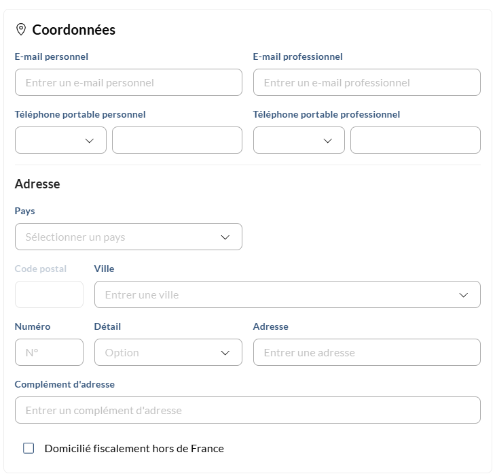
Task: Open the Pays country dropdown
Action: (x=128, y=237)
